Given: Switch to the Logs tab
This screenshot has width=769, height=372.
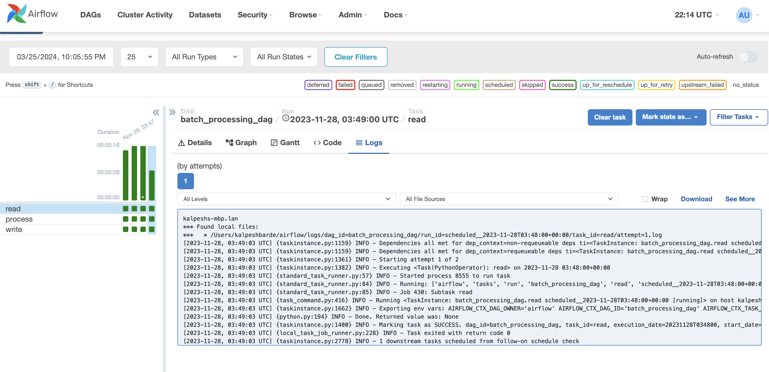Looking at the screenshot, I should tap(369, 143).
